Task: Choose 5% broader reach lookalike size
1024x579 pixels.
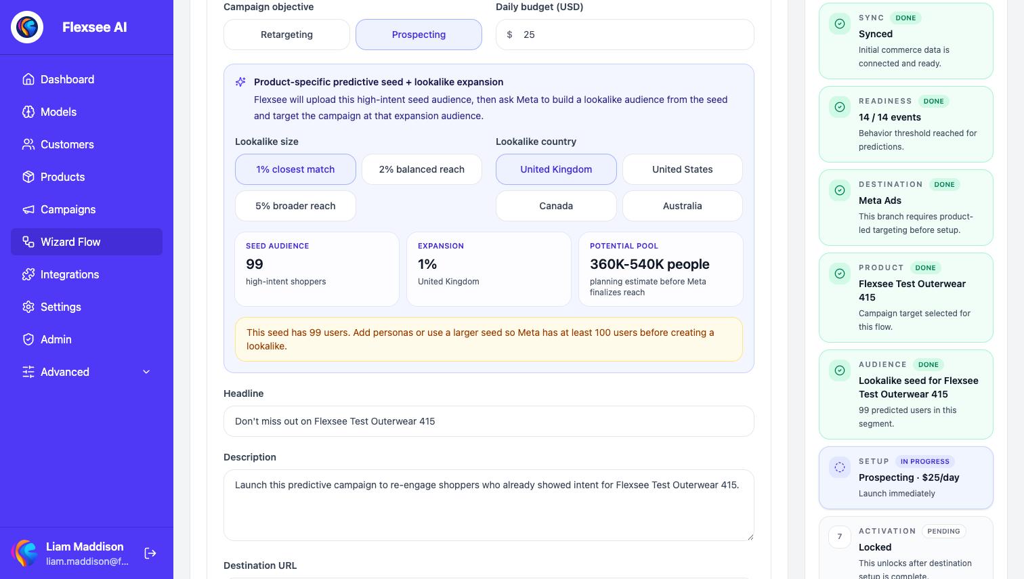Action: [295, 206]
